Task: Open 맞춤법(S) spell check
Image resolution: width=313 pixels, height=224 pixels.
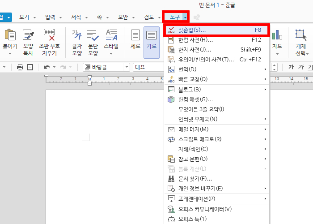Action: click(x=216, y=30)
